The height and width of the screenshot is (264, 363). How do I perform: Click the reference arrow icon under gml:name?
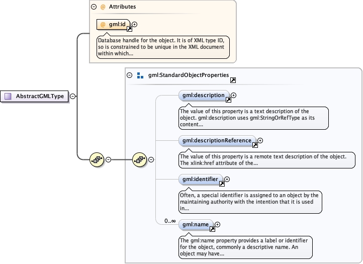(x=212, y=229)
